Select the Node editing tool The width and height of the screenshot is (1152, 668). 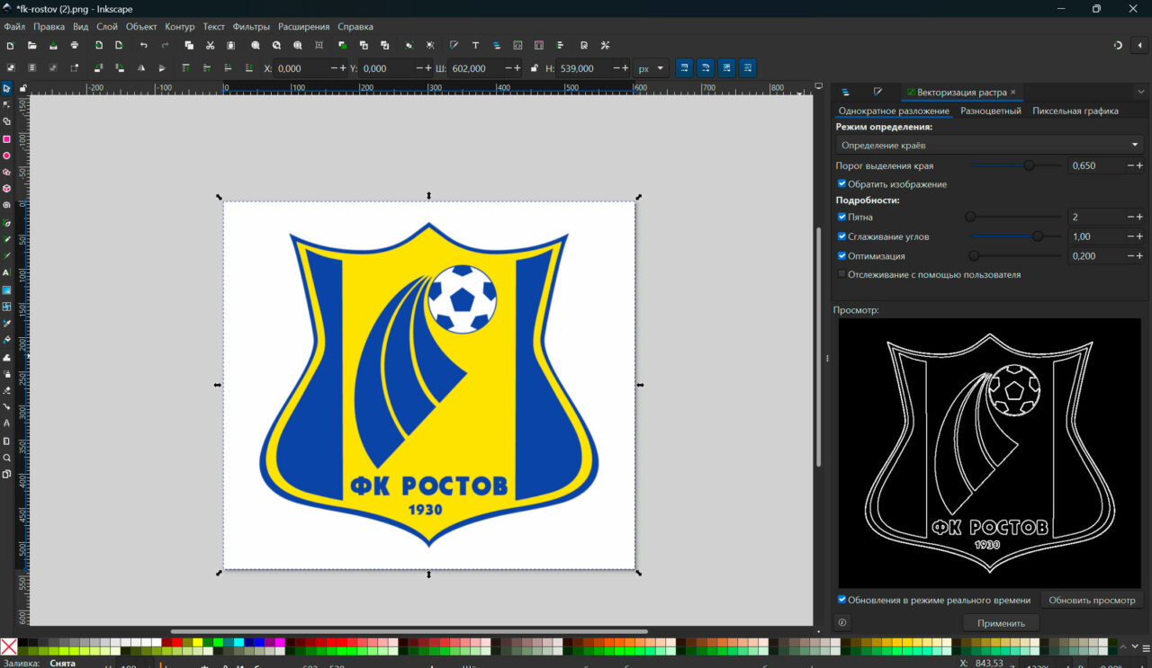(6, 104)
